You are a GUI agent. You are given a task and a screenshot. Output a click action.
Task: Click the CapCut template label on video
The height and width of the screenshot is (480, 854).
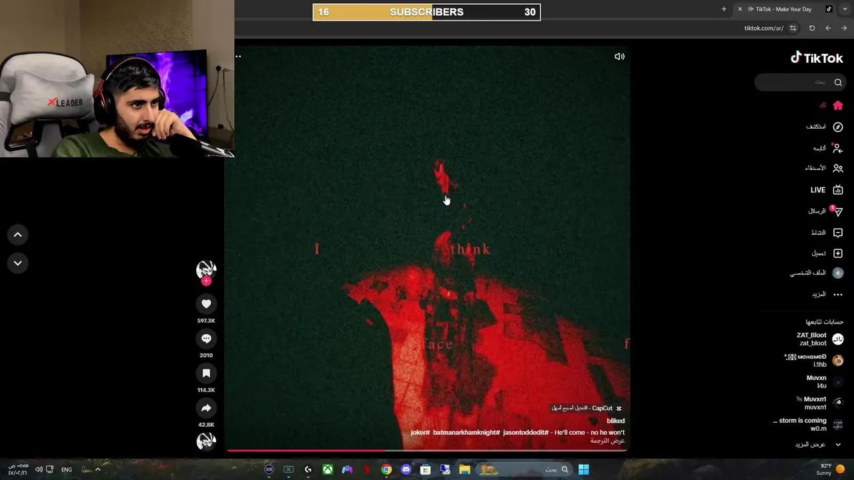[587, 408]
